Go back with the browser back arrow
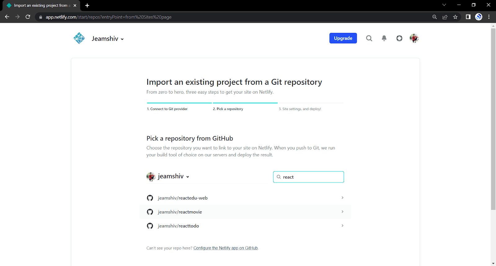 click(7, 17)
